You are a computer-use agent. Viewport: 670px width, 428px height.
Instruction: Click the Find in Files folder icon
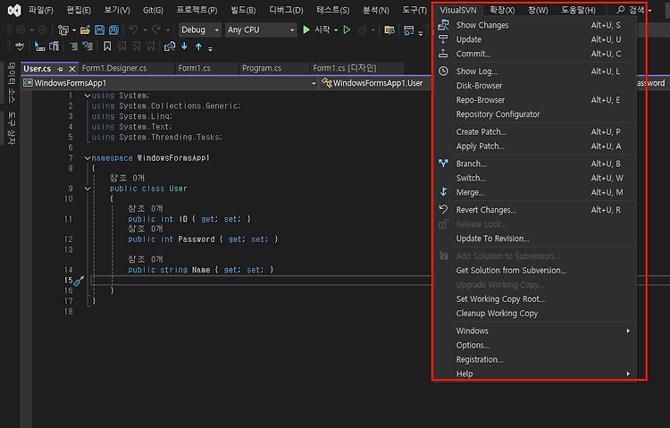pos(389,29)
